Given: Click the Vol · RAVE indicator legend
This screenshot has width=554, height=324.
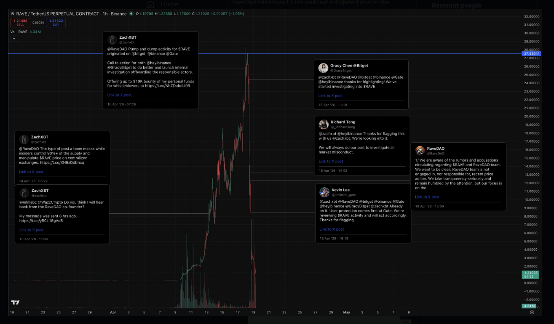Looking at the screenshot, I should pos(19,32).
